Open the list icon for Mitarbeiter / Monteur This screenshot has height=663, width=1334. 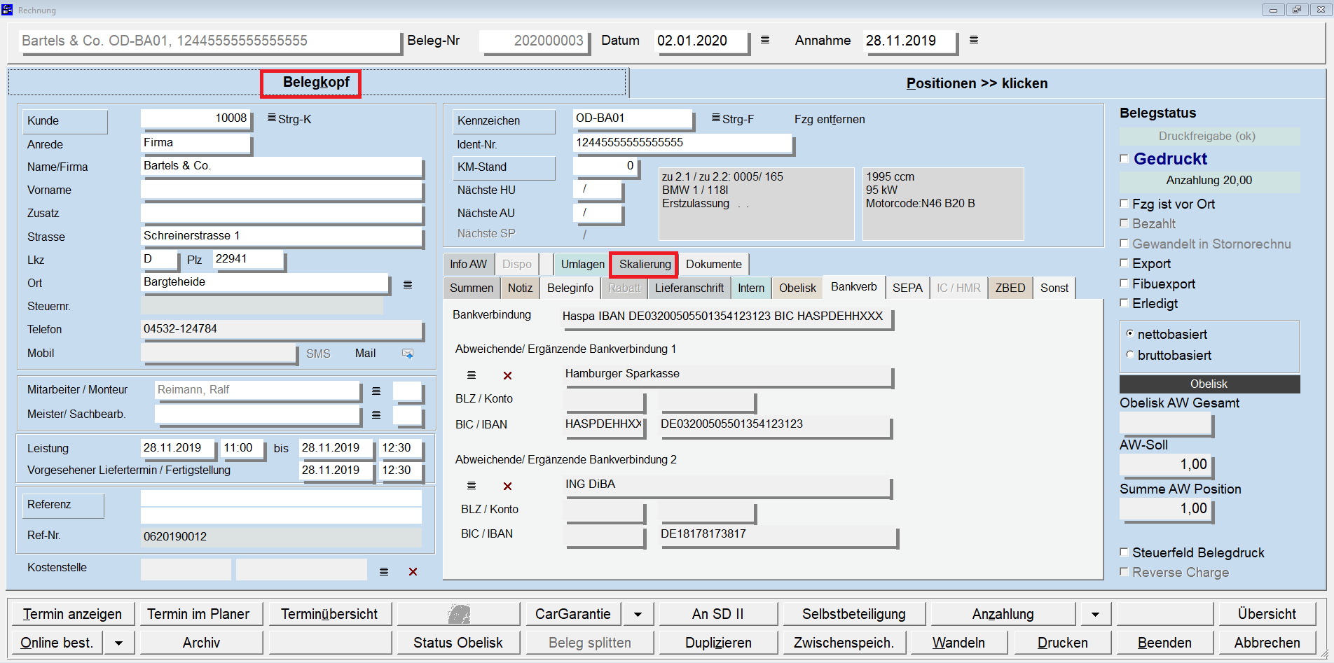click(x=376, y=391)
